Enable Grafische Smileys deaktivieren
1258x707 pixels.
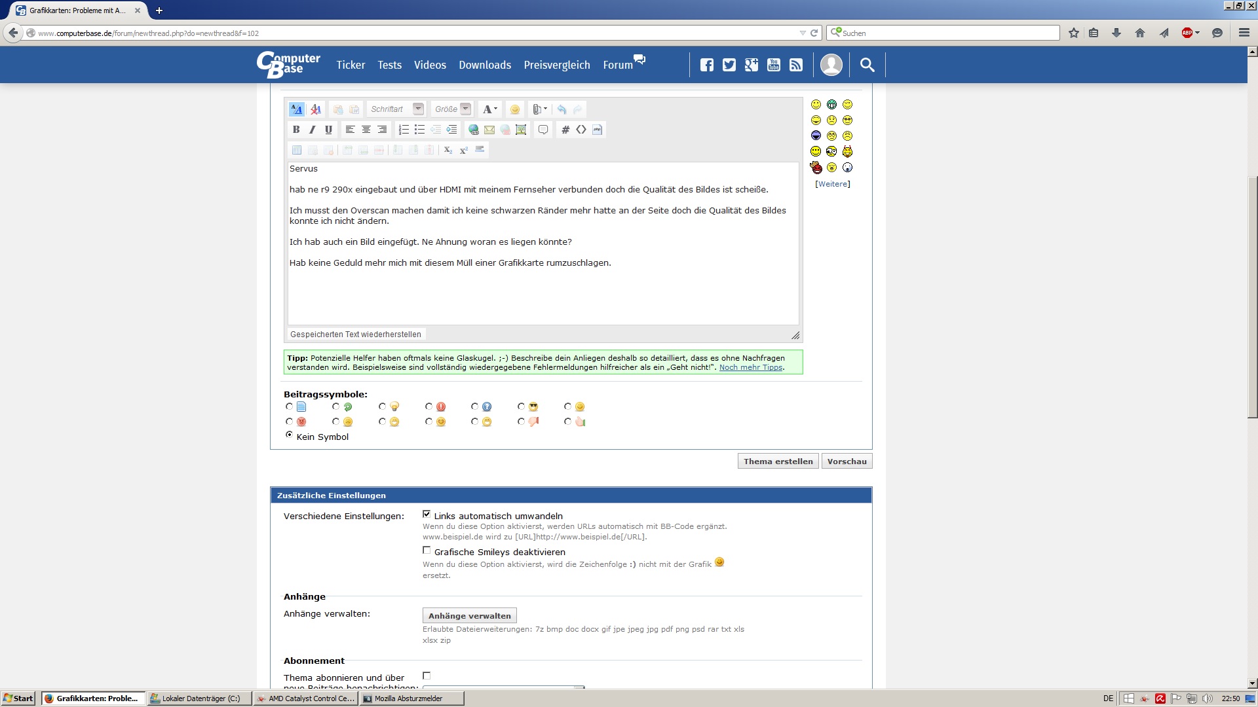427,551
